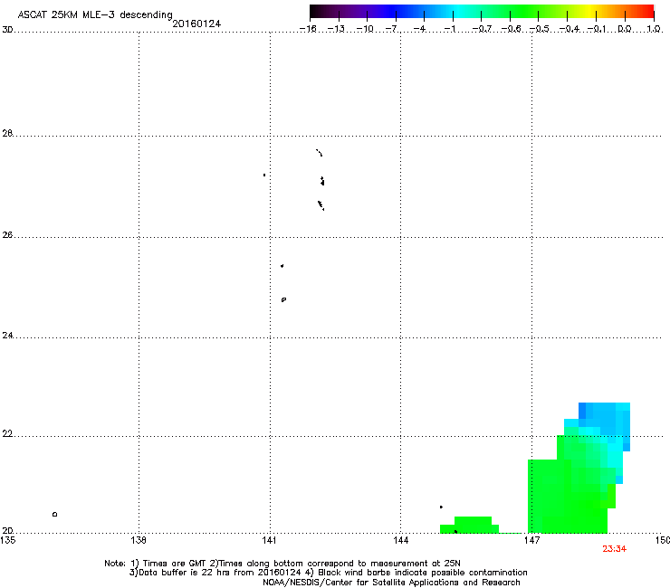The width and height of the screenshot is (670, 588).
Task: Click the colorbar label "0.0"
Action: [x=625, y=29]
